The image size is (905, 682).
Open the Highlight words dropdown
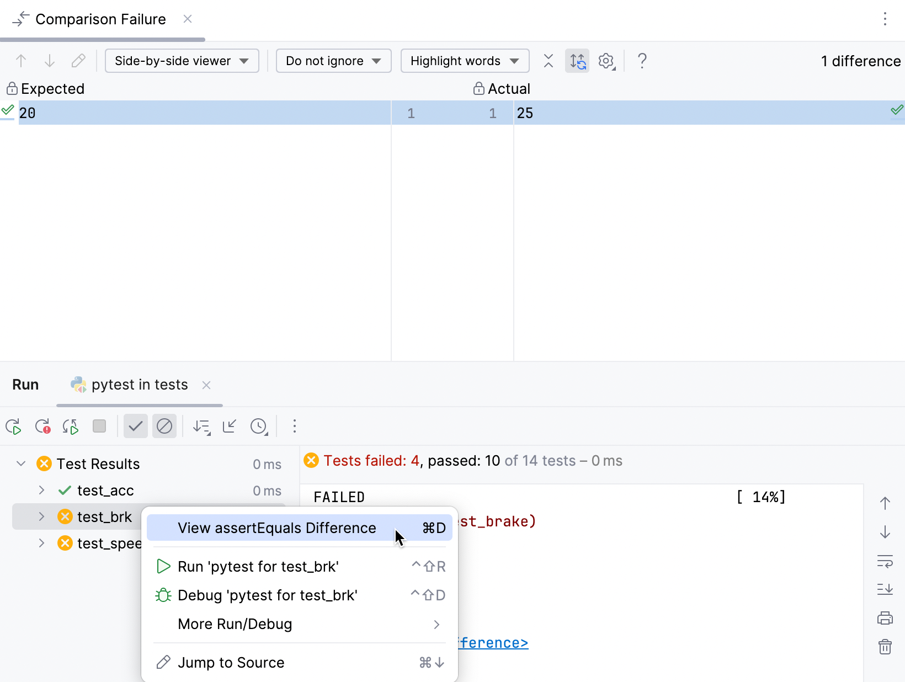pyautogui.click(x=465, y=61)
